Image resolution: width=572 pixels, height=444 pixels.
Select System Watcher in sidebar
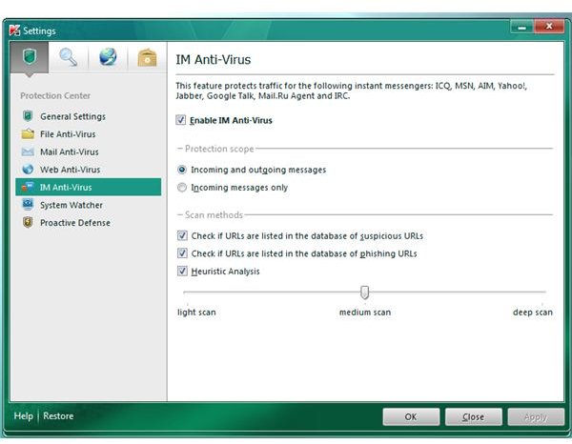[x=89, y=205]
